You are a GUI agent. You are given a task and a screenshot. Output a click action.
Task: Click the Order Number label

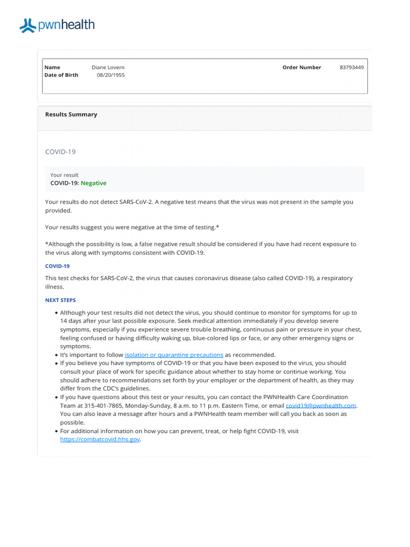[302, 67]
